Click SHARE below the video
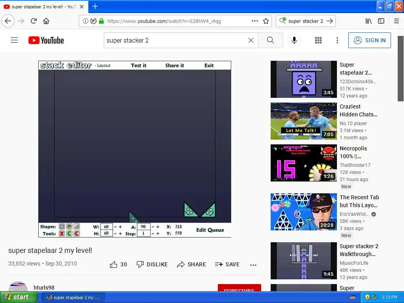 (191, 264)
